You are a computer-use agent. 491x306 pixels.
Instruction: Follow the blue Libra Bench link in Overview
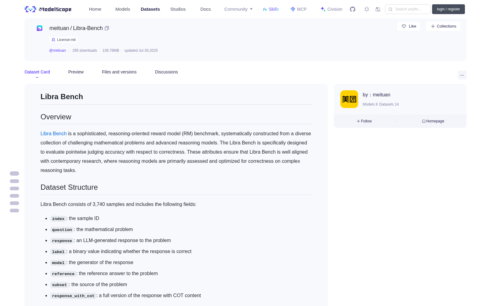pyautogui.click(x=53, y=133)
